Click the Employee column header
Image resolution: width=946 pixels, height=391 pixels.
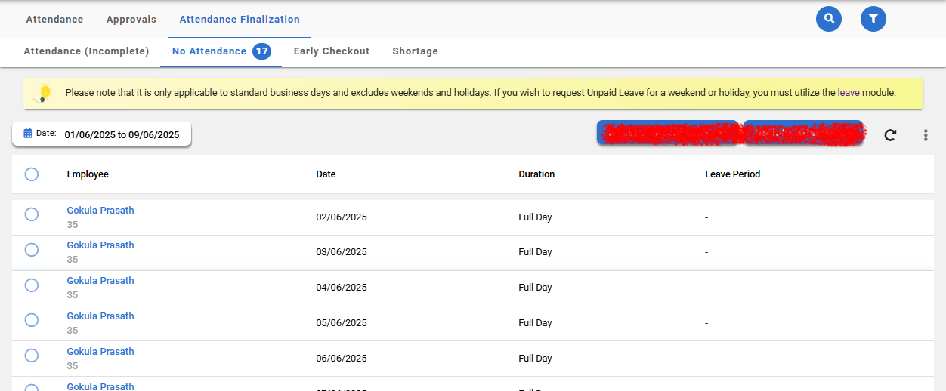[x=88, y=174]
